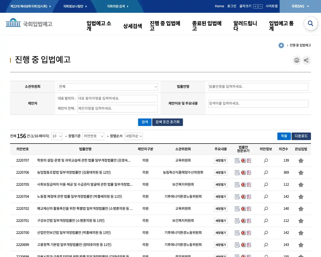View bill info magnifier for 2220700

266,233
